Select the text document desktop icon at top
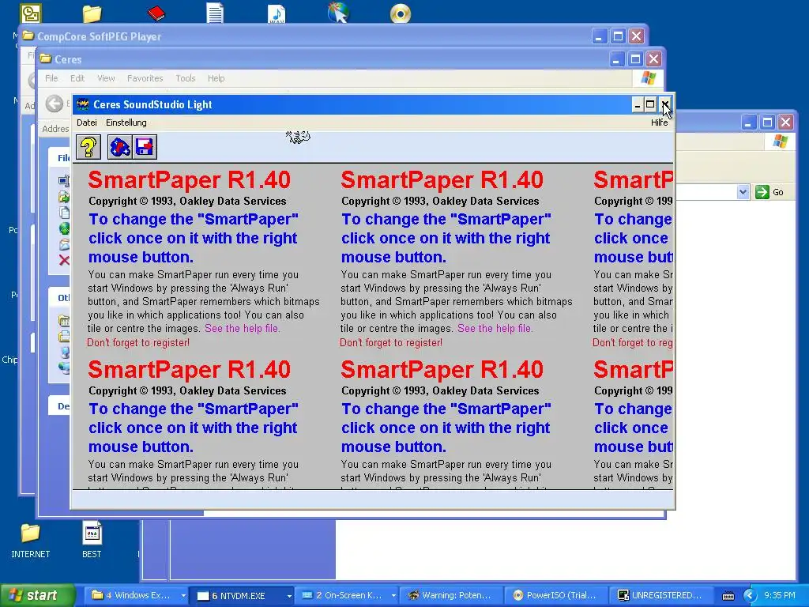The height and width of the screenshot is (607, 809). pyautogui.click(x=215, y=13)
